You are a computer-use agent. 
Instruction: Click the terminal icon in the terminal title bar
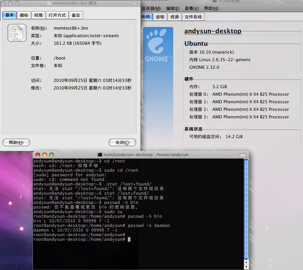click(x=100, y=155)
